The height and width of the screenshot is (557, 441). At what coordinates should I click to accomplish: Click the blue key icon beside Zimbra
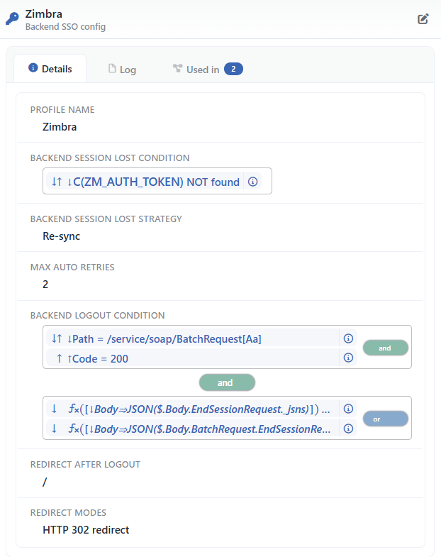coord(12,18)
